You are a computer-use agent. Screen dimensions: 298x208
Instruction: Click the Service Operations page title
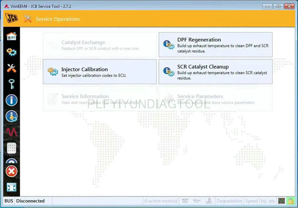tap(58, 19)
